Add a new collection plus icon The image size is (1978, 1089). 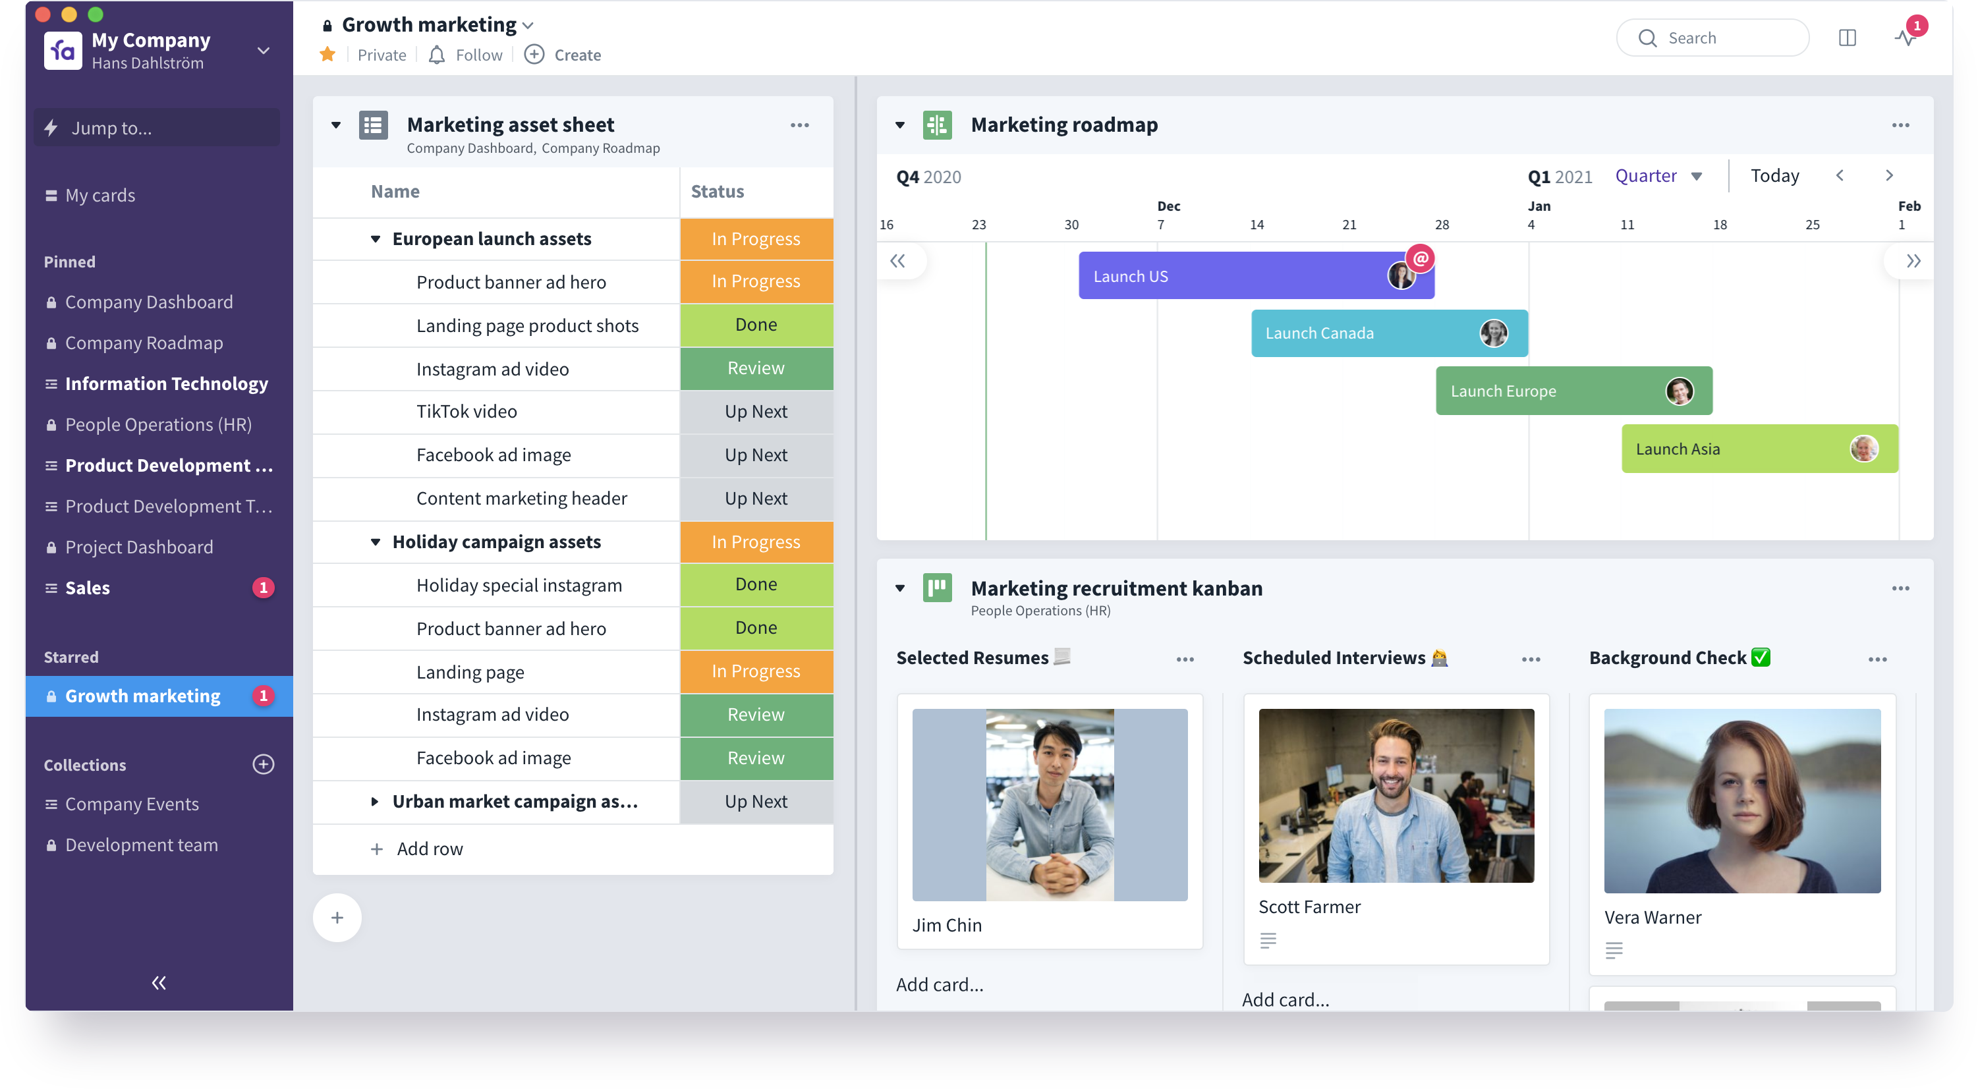pyautogui.click(x=264, y=764)
